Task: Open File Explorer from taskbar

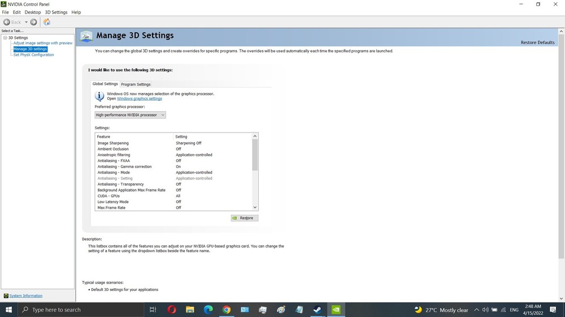Action: pos(190,310)
